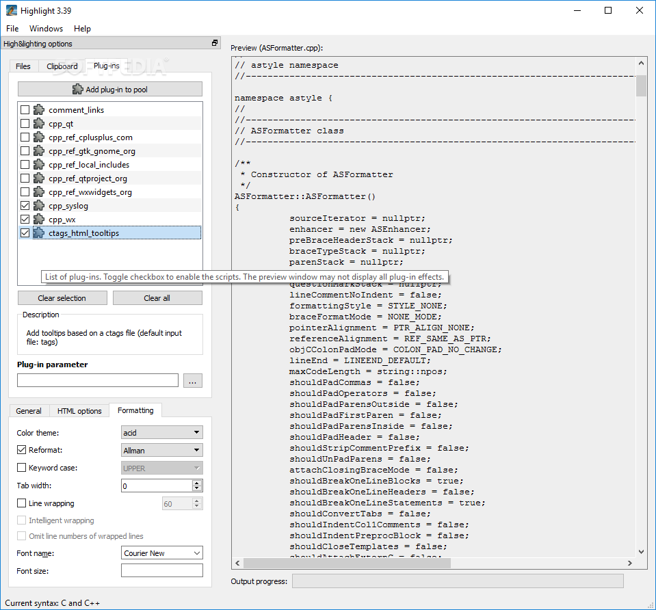The width and height of the screenshot is (656, 610).
Task: Click the browse button for plug-in parameter
Action: coord(192,380)
